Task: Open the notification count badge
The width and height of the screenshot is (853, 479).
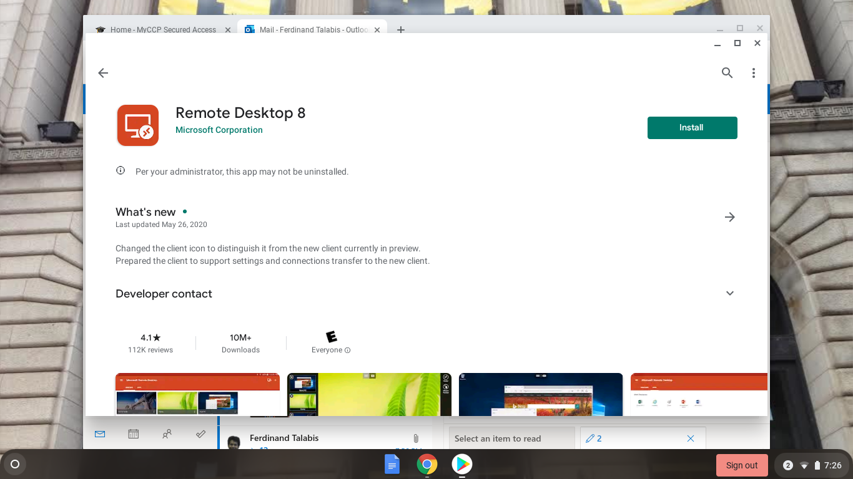Action: click(x=788, y=465)
